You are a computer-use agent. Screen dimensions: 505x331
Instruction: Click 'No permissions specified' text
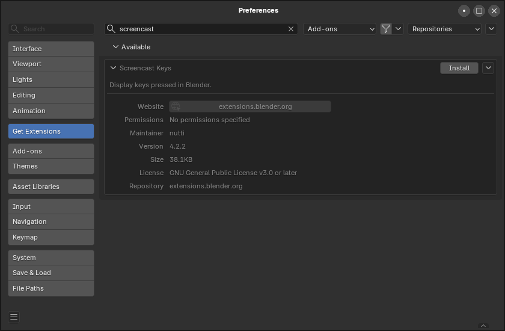210,120
